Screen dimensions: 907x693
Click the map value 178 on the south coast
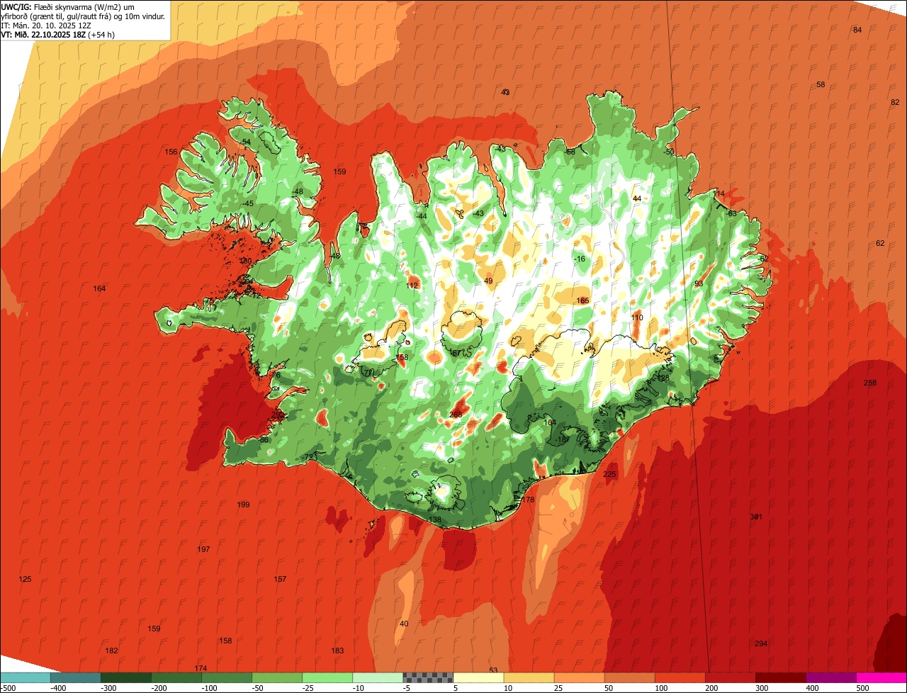click(x=528, y=500)
